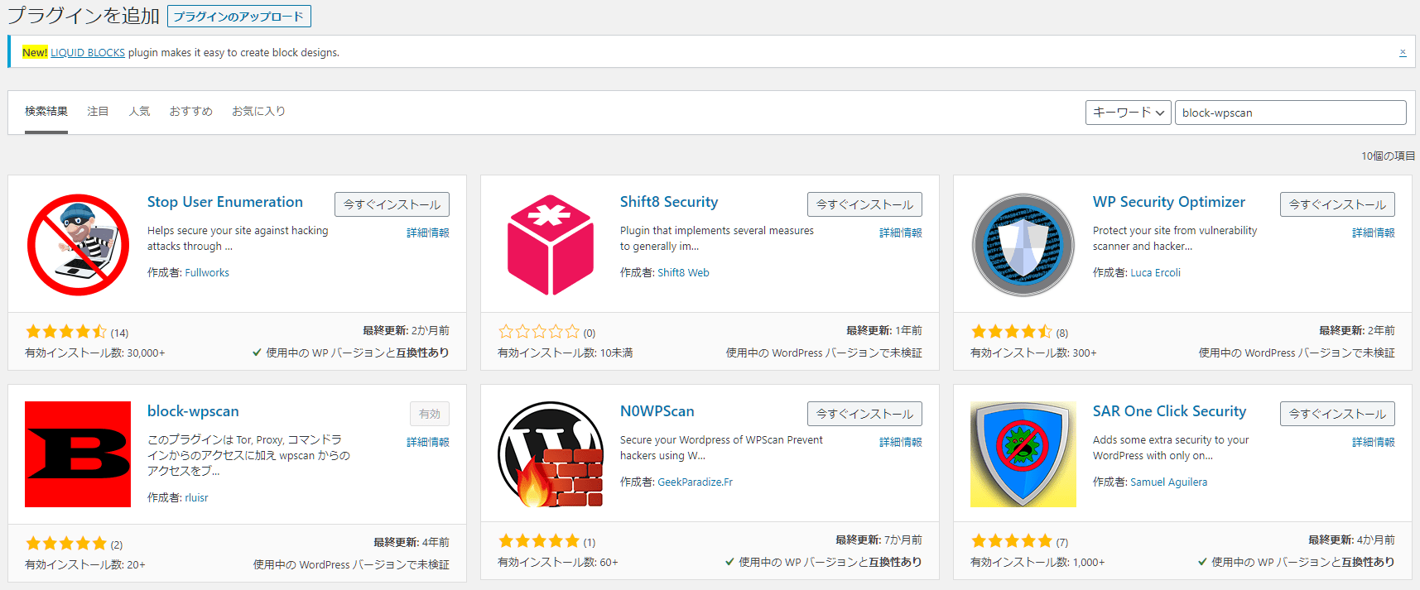Open the キーワード search type dropdown
Image resolution: width=1420 pixels, height=590 pixels.
point(1129,113)
